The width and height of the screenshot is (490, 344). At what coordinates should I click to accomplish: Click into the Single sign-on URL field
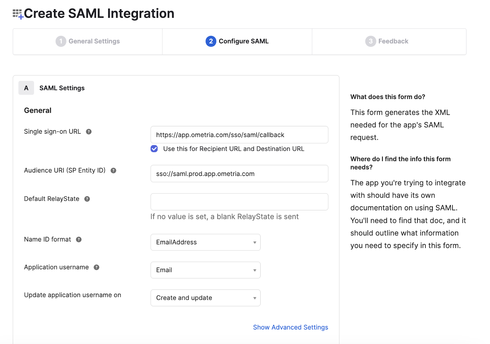point(239,135)
